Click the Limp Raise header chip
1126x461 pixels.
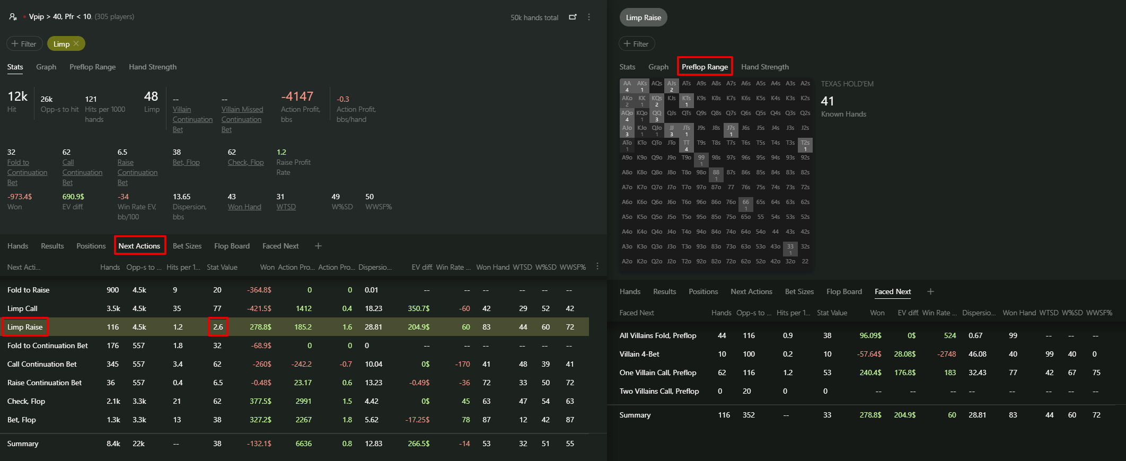(x=643, y=17)
